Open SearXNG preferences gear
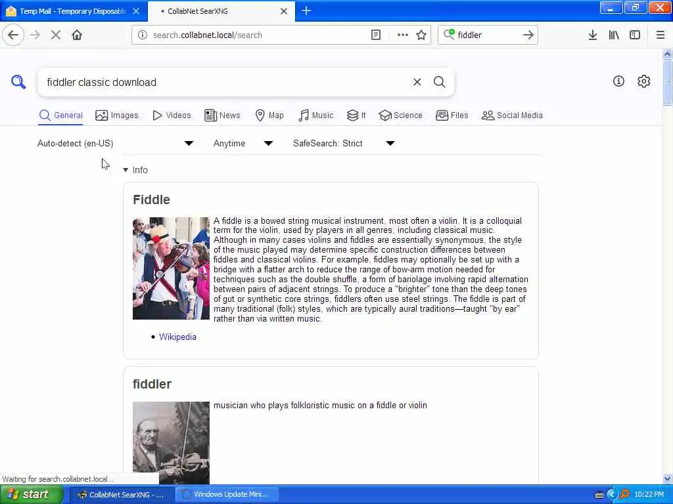This screenshot has width=673, height=504. 643,81
